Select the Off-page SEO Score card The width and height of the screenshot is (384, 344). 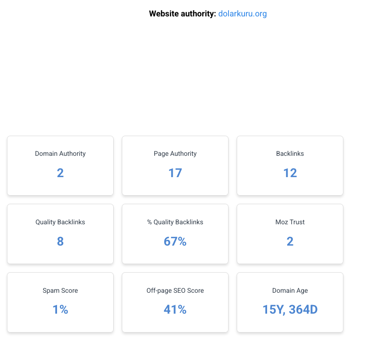pos(175,303)
